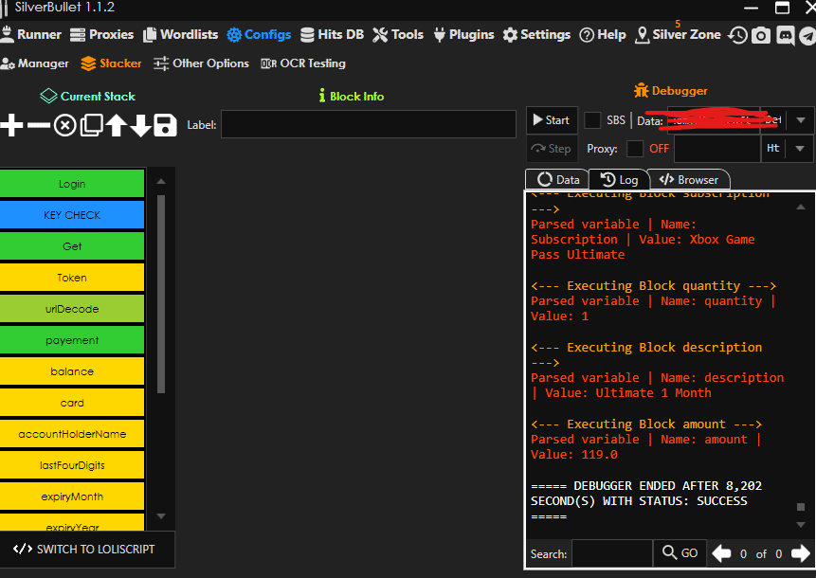The image size is (816, 578).
Task: Open the Data debugger tab
Action: point(557,179)
